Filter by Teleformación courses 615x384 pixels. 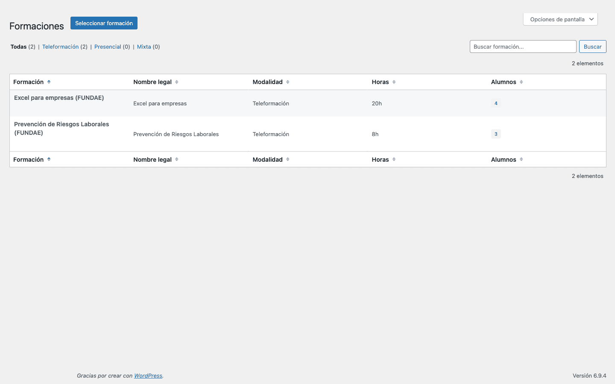60,47
